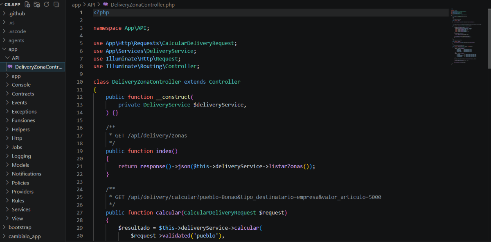
Task: Click 'CalcularDeliveryRequest' in use statement
Action: point(198,43)
